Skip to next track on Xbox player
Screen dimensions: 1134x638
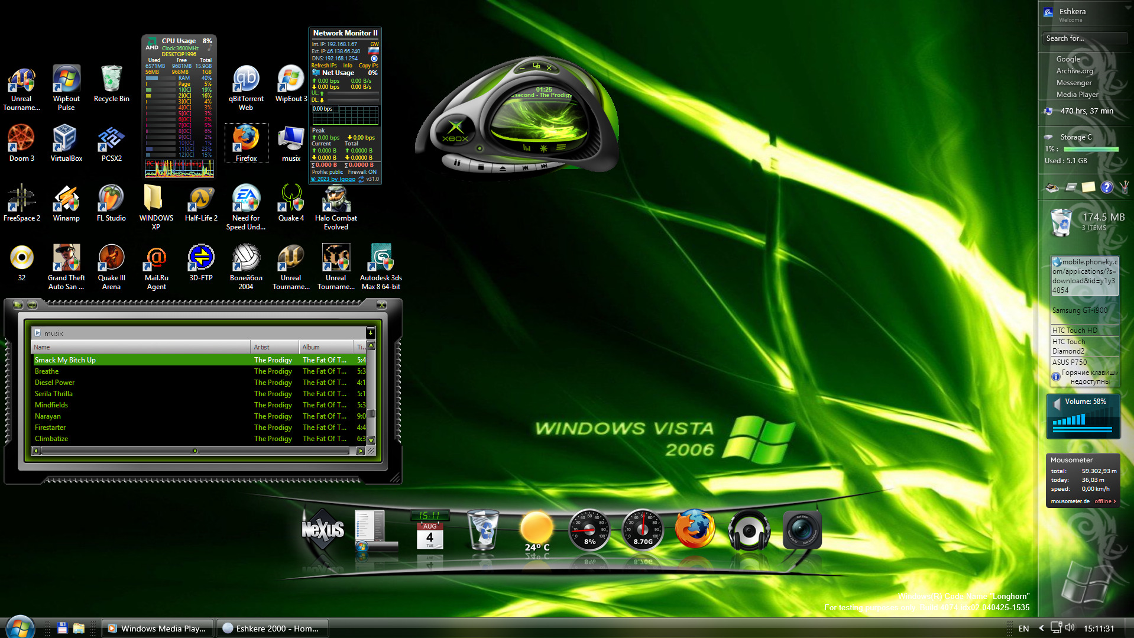click(543, 166)
